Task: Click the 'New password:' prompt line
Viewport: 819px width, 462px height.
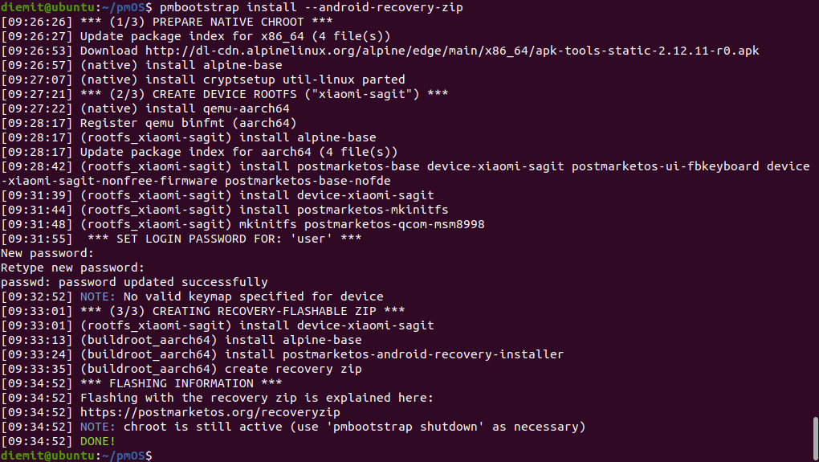Action: [x=47, y=253]
